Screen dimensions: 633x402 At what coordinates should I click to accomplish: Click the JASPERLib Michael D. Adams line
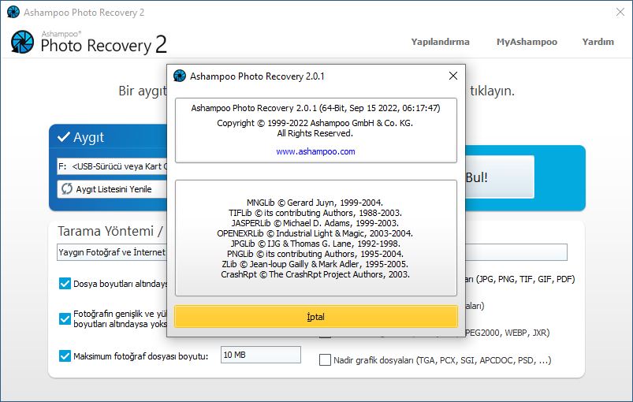315,223
